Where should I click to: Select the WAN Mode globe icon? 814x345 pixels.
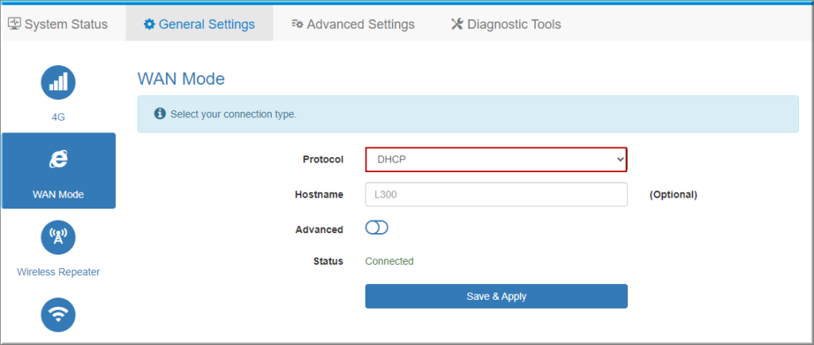click(58, 159)
